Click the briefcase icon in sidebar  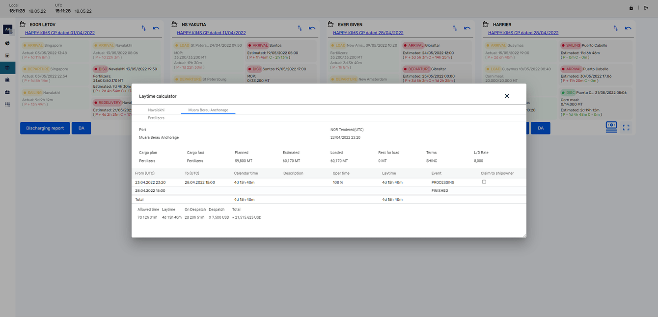click(7, 92)
